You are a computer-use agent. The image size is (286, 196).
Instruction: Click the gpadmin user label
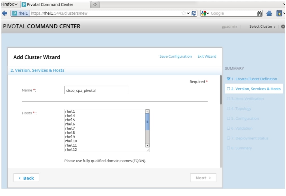(x=229, y=27)
